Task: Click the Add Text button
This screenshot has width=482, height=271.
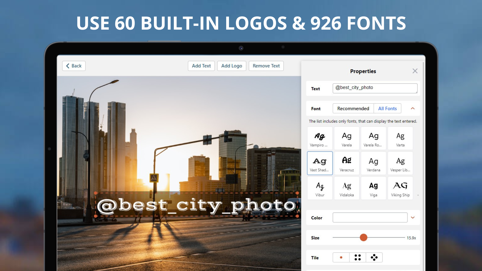Action: 201,66
